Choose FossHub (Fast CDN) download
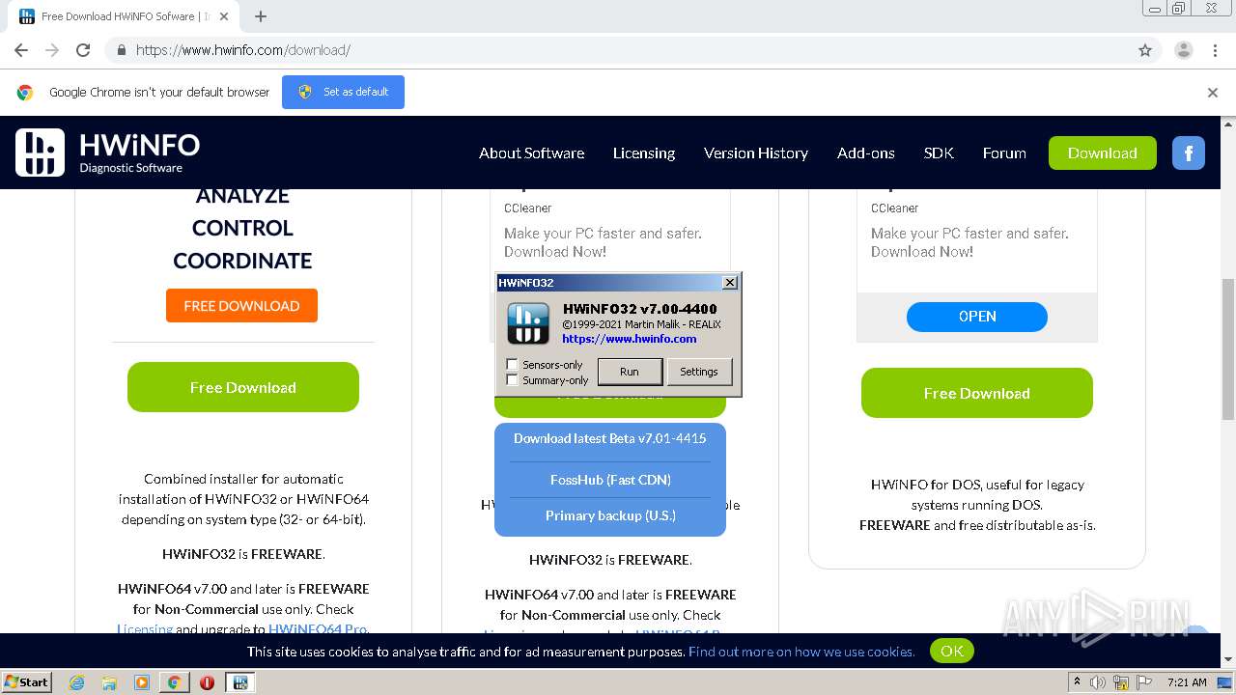 point(610,480)
